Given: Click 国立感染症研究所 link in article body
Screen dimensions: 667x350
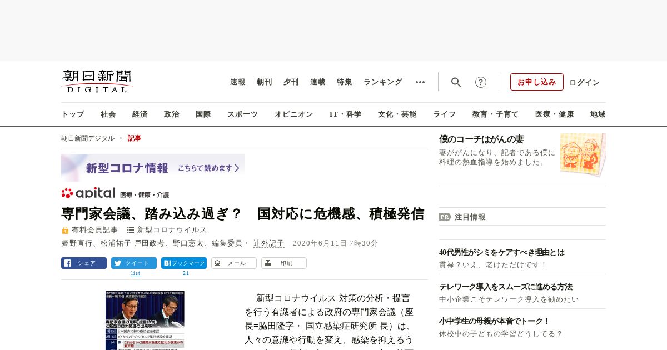Looking at the screenshot, I should tap(341, 326).
